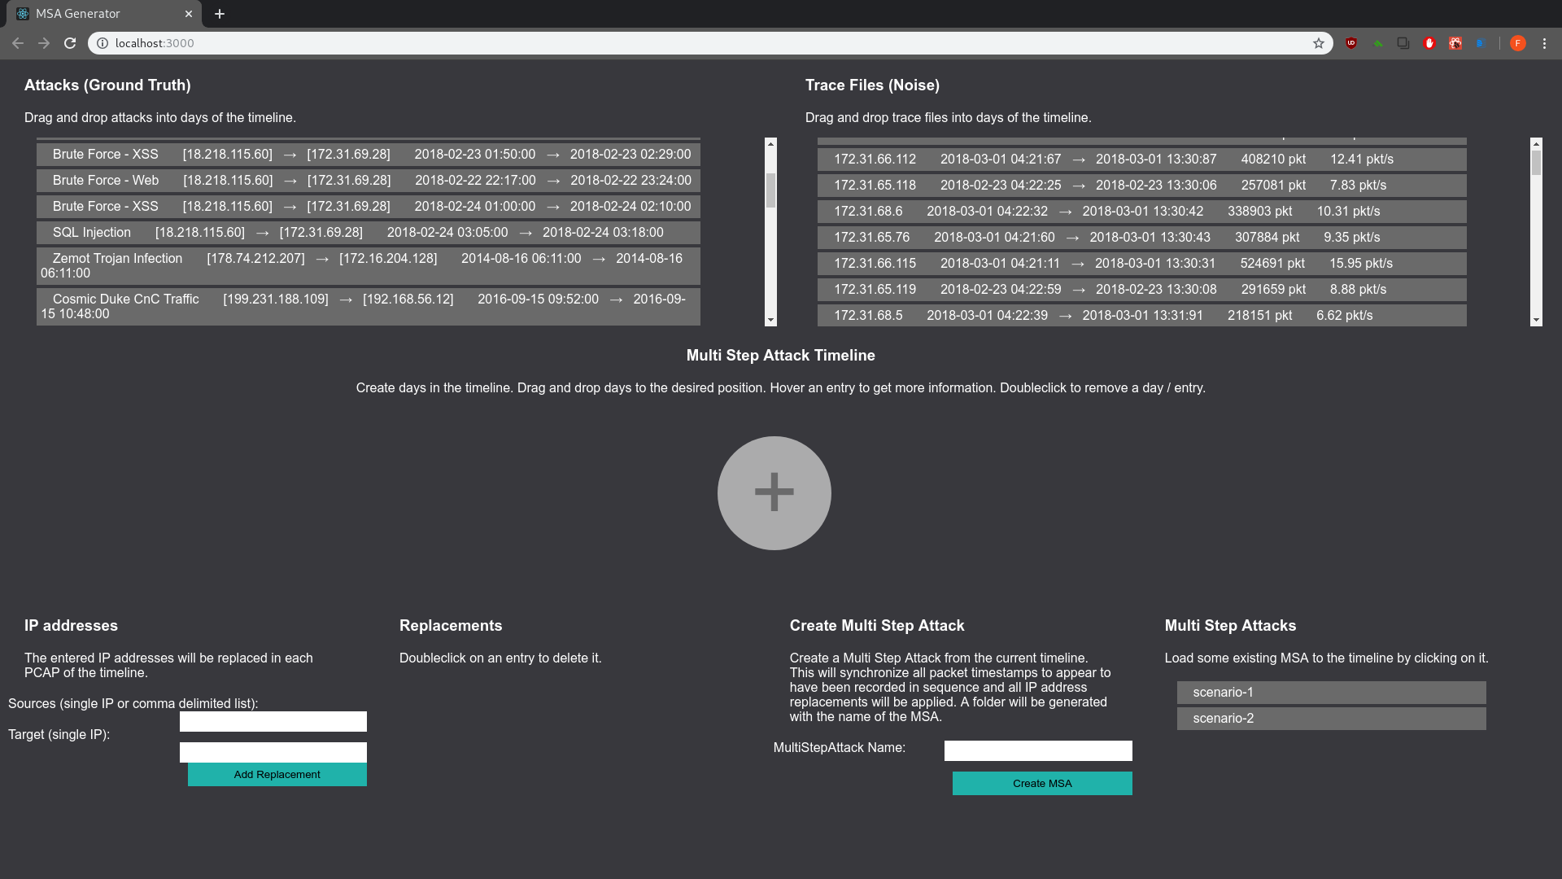Load scenario-2 into the timeline
1562x879 pixels.
[1331, 719]
